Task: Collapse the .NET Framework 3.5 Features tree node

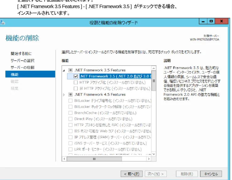Action: [64, 71]
